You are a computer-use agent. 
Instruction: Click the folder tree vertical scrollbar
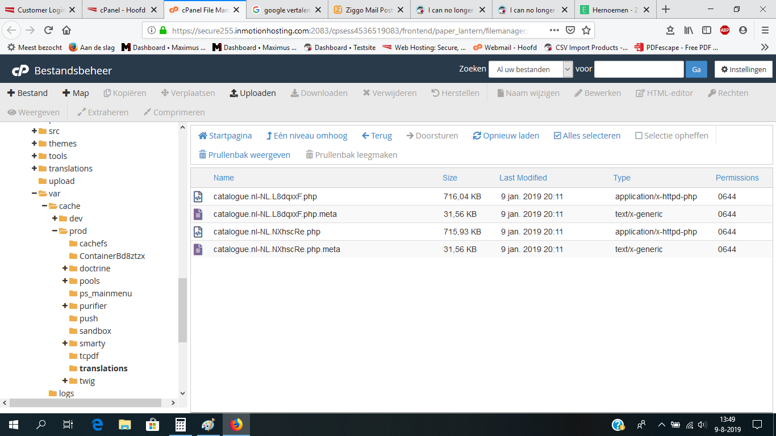tap(182, 310)
